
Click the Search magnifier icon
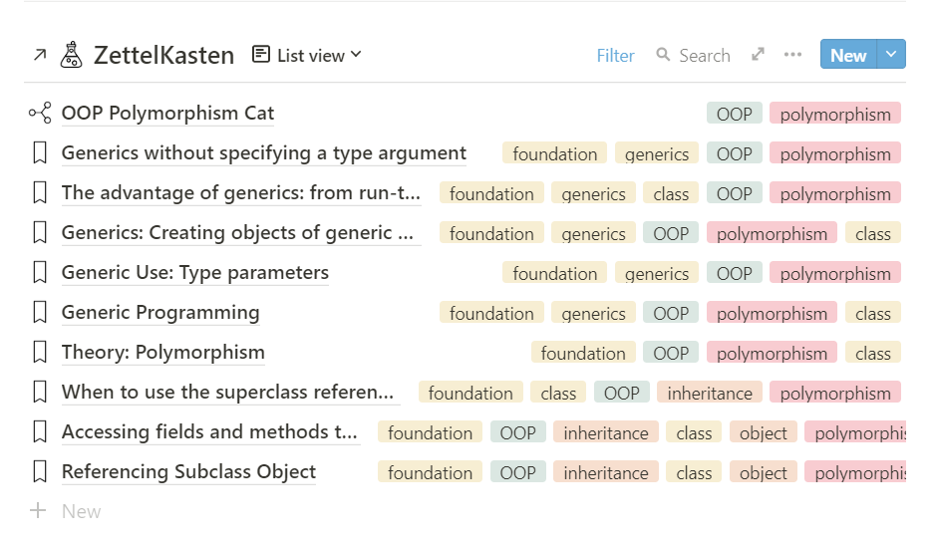(663, 55)
